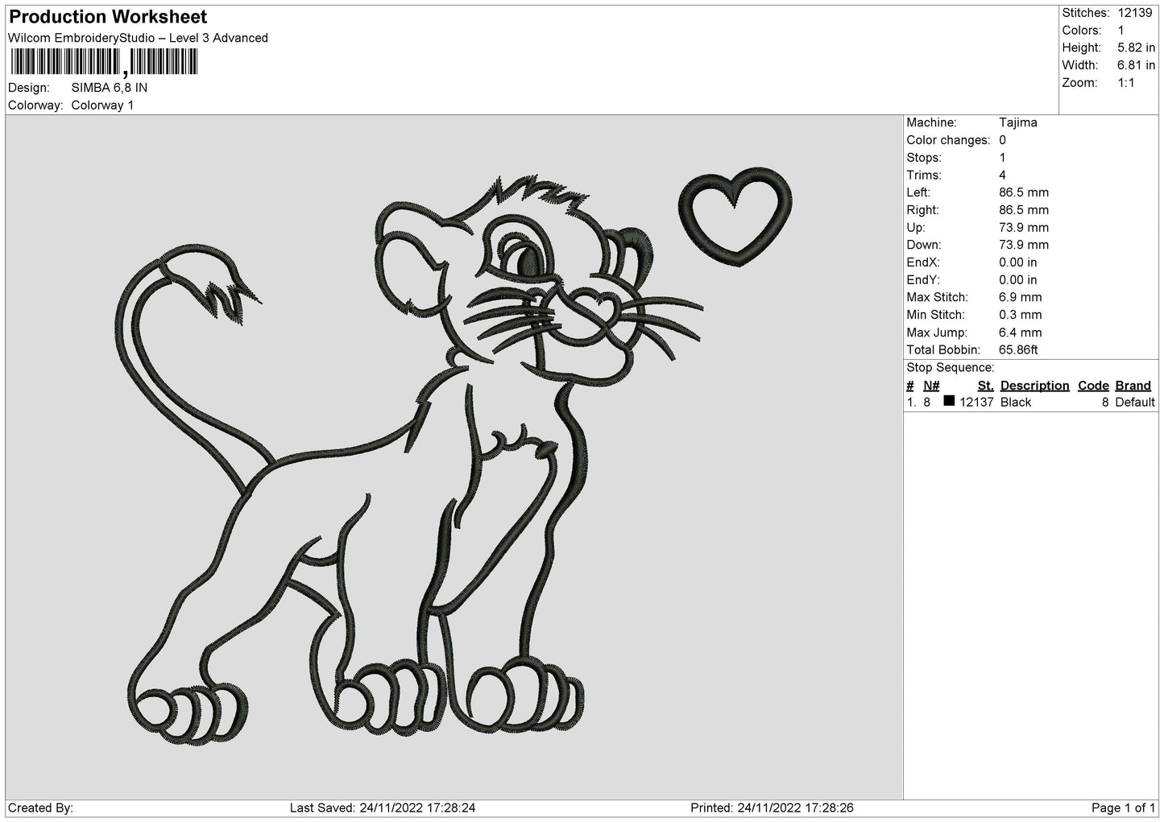The width and height of the screenshot is (1164, 822).
Task: Select the Color changes value 0
Action: [1003, 140]
